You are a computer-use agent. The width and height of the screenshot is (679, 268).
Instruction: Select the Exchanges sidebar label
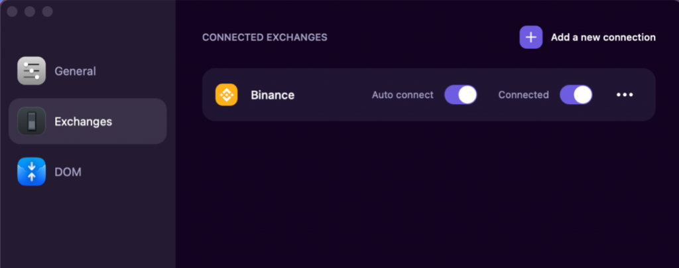tap(83, 121)
